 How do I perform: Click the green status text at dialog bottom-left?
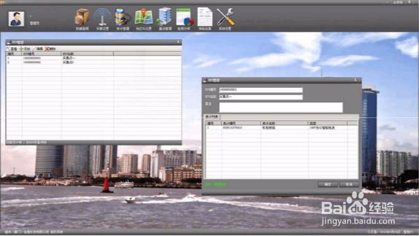(216, 184)
